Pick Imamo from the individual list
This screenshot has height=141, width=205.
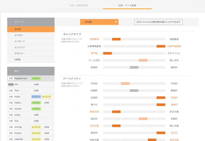[31, 133]
